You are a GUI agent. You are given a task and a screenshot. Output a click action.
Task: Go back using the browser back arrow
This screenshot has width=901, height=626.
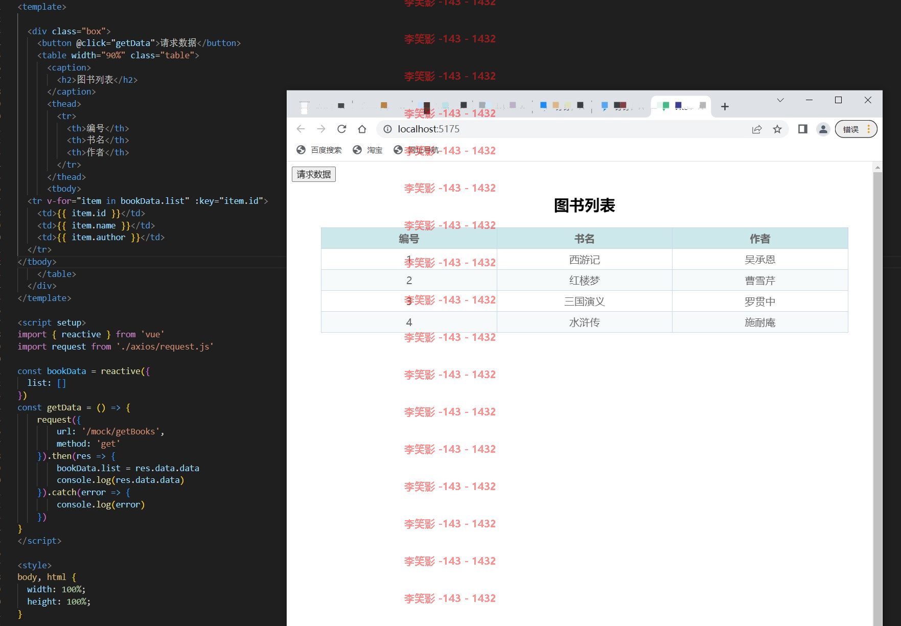coord(301,129)
